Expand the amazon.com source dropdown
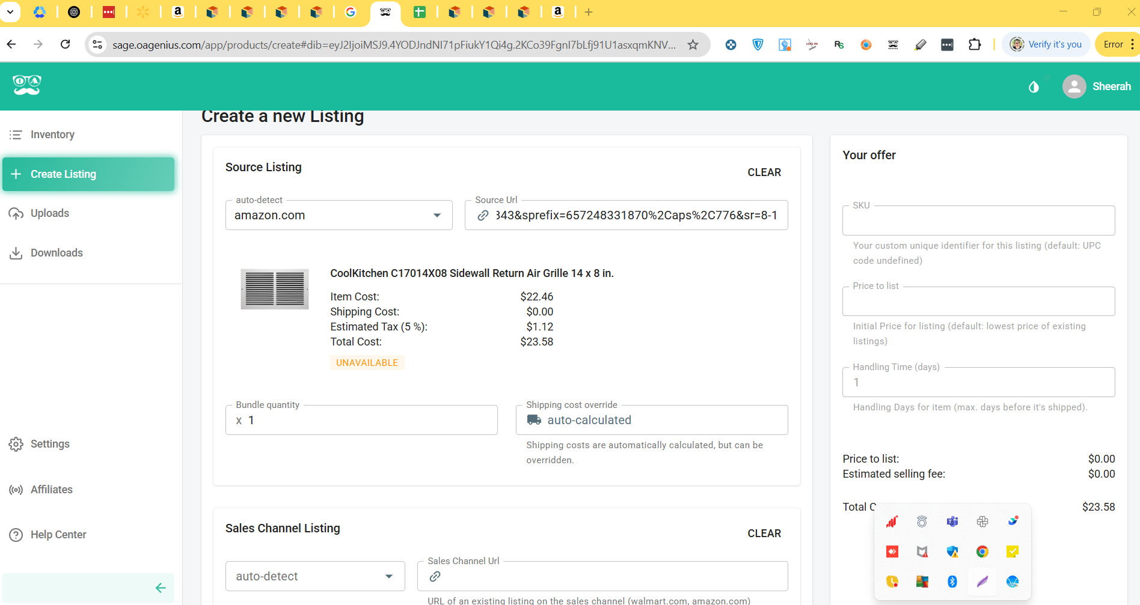 (x=437, y=215)
